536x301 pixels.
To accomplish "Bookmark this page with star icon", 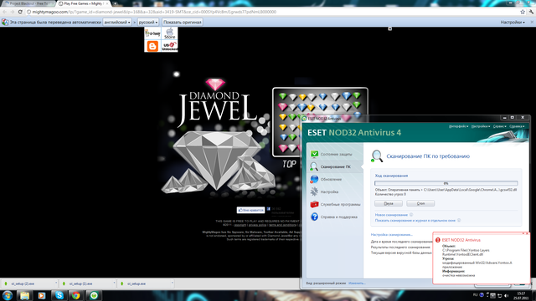I will [523, 12].
